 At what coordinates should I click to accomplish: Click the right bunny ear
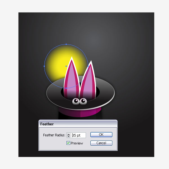(x=88, y=81)
